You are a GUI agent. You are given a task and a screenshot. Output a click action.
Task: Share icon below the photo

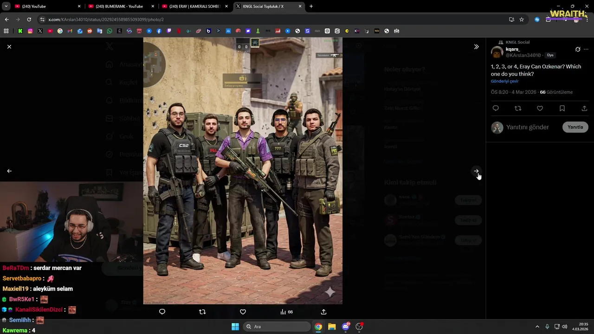click(x=323, y=312)
